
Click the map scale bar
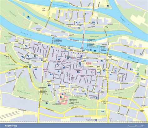[x=136, y=125]
